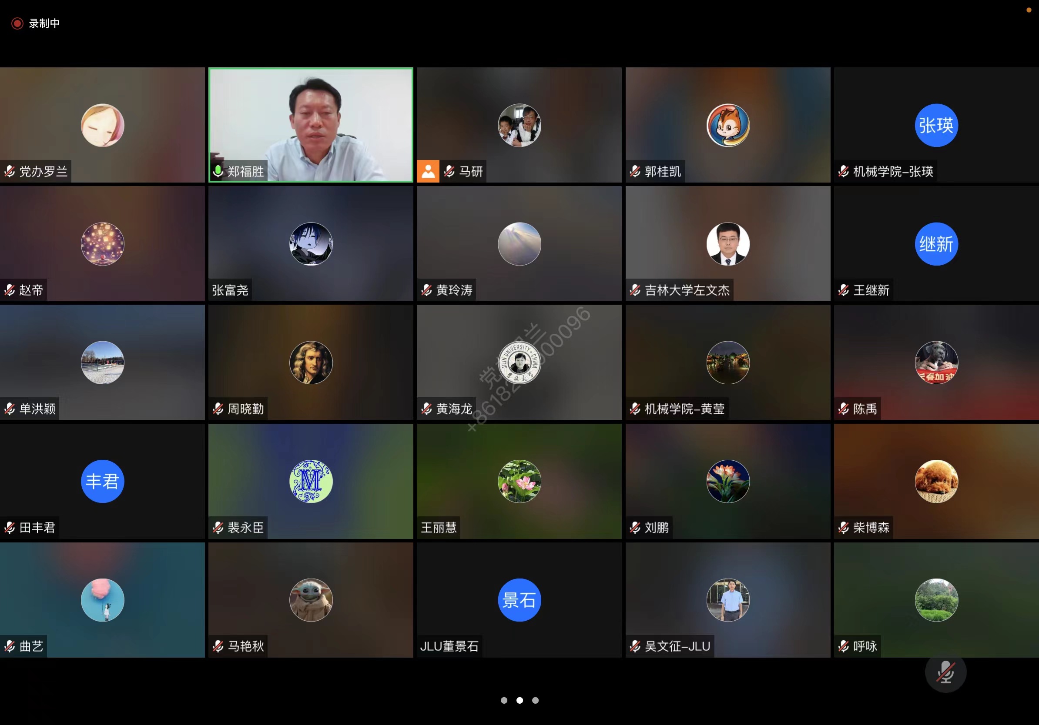Click the muted microphone button at bottom right
The height and width of the screenshot is (725, 1039).
coord(945,672)
